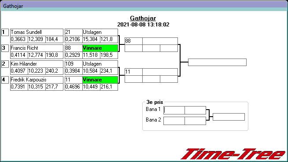
Task: Click seed number 4 box
Action: (x=5, y=80)
